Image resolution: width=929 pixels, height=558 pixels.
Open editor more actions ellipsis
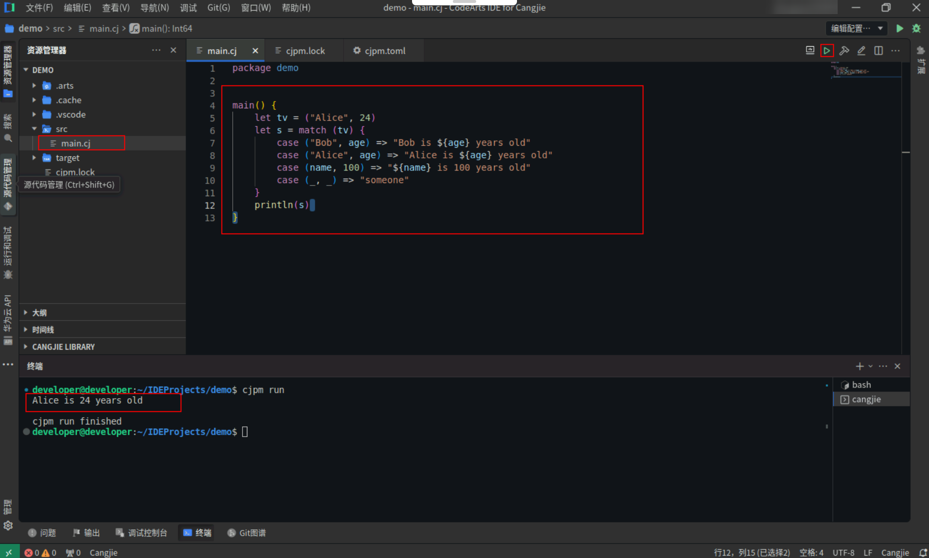(895, 51)
